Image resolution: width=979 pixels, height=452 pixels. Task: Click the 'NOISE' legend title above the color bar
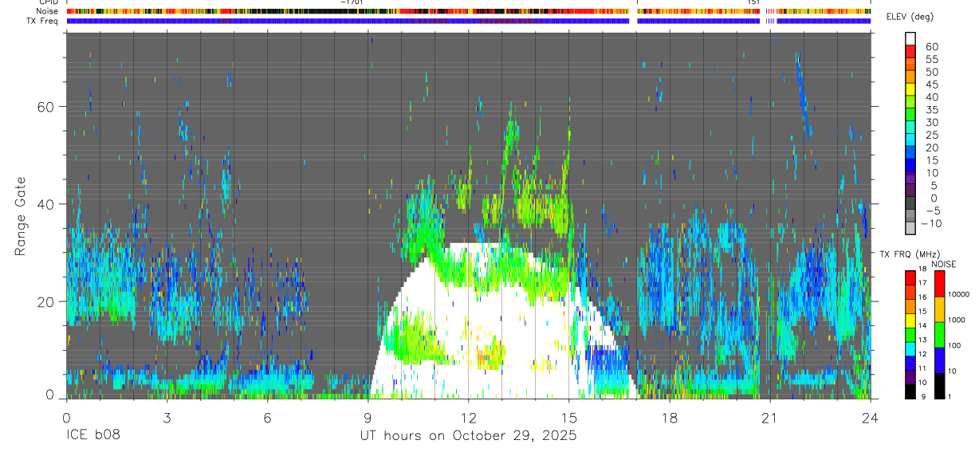click(x=943, y=264)
